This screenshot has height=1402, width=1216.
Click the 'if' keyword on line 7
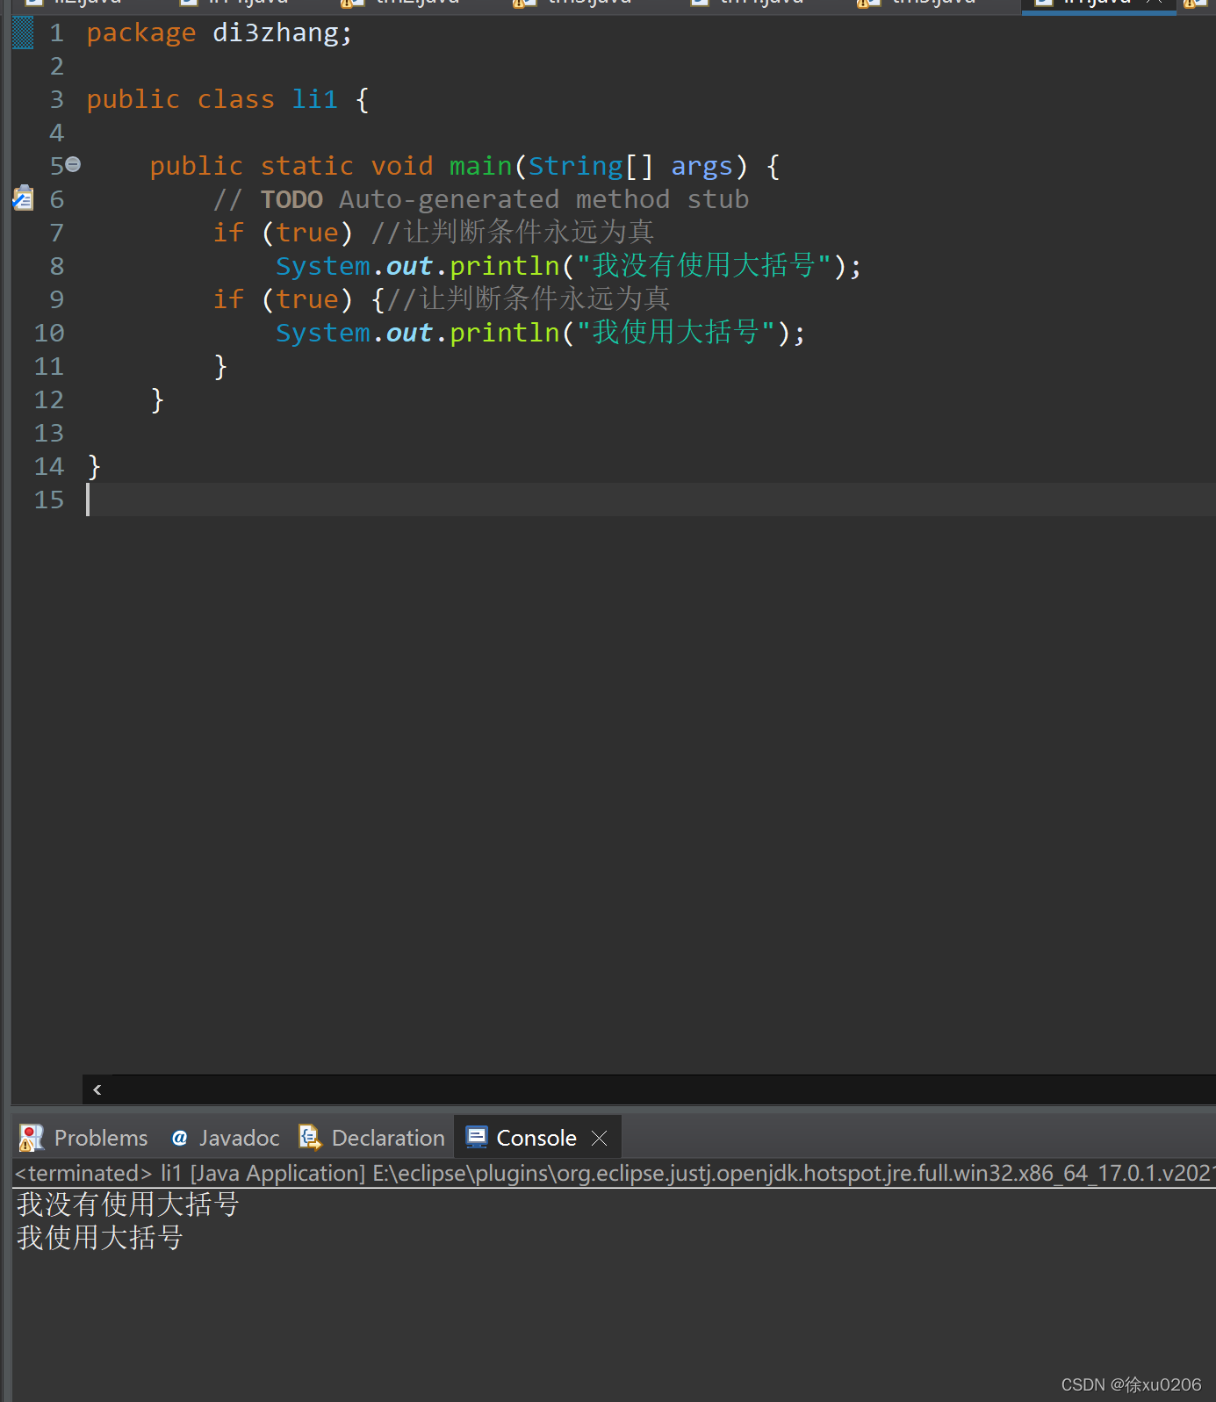(228, 233)
